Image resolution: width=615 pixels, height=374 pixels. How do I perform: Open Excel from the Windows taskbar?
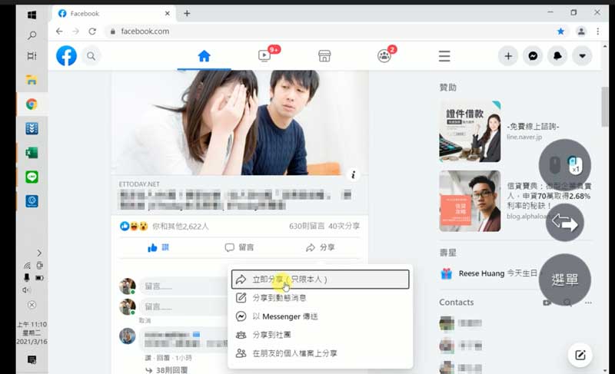click(x=32, y=153)
